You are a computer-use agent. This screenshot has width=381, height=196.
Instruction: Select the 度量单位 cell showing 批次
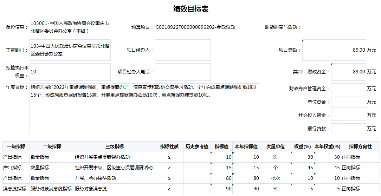click(275, 178)
